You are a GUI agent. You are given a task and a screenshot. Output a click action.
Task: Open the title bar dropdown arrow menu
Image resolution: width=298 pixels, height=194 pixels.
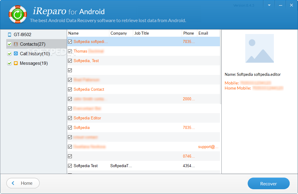[269, 5]
